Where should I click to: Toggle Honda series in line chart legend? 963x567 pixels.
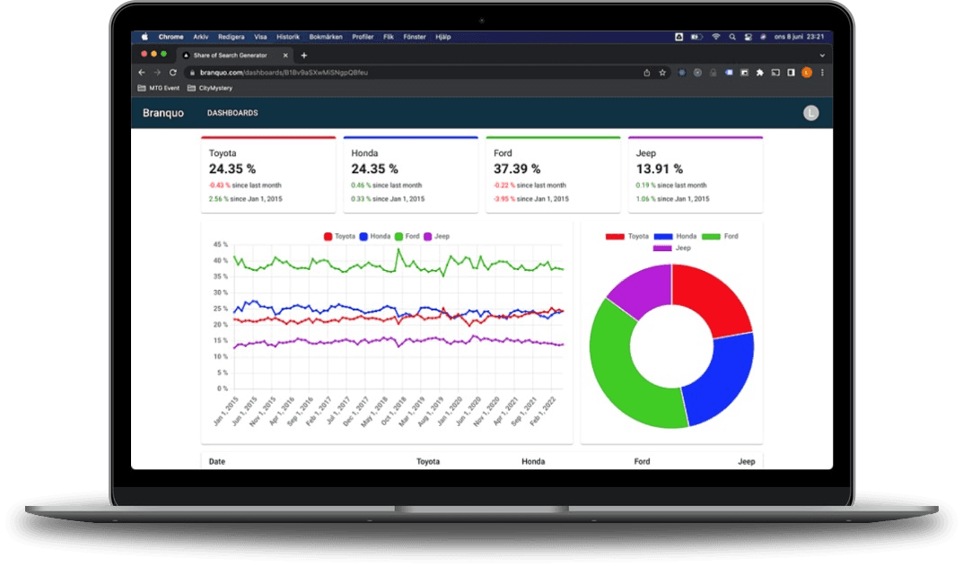tap(376, 236)
